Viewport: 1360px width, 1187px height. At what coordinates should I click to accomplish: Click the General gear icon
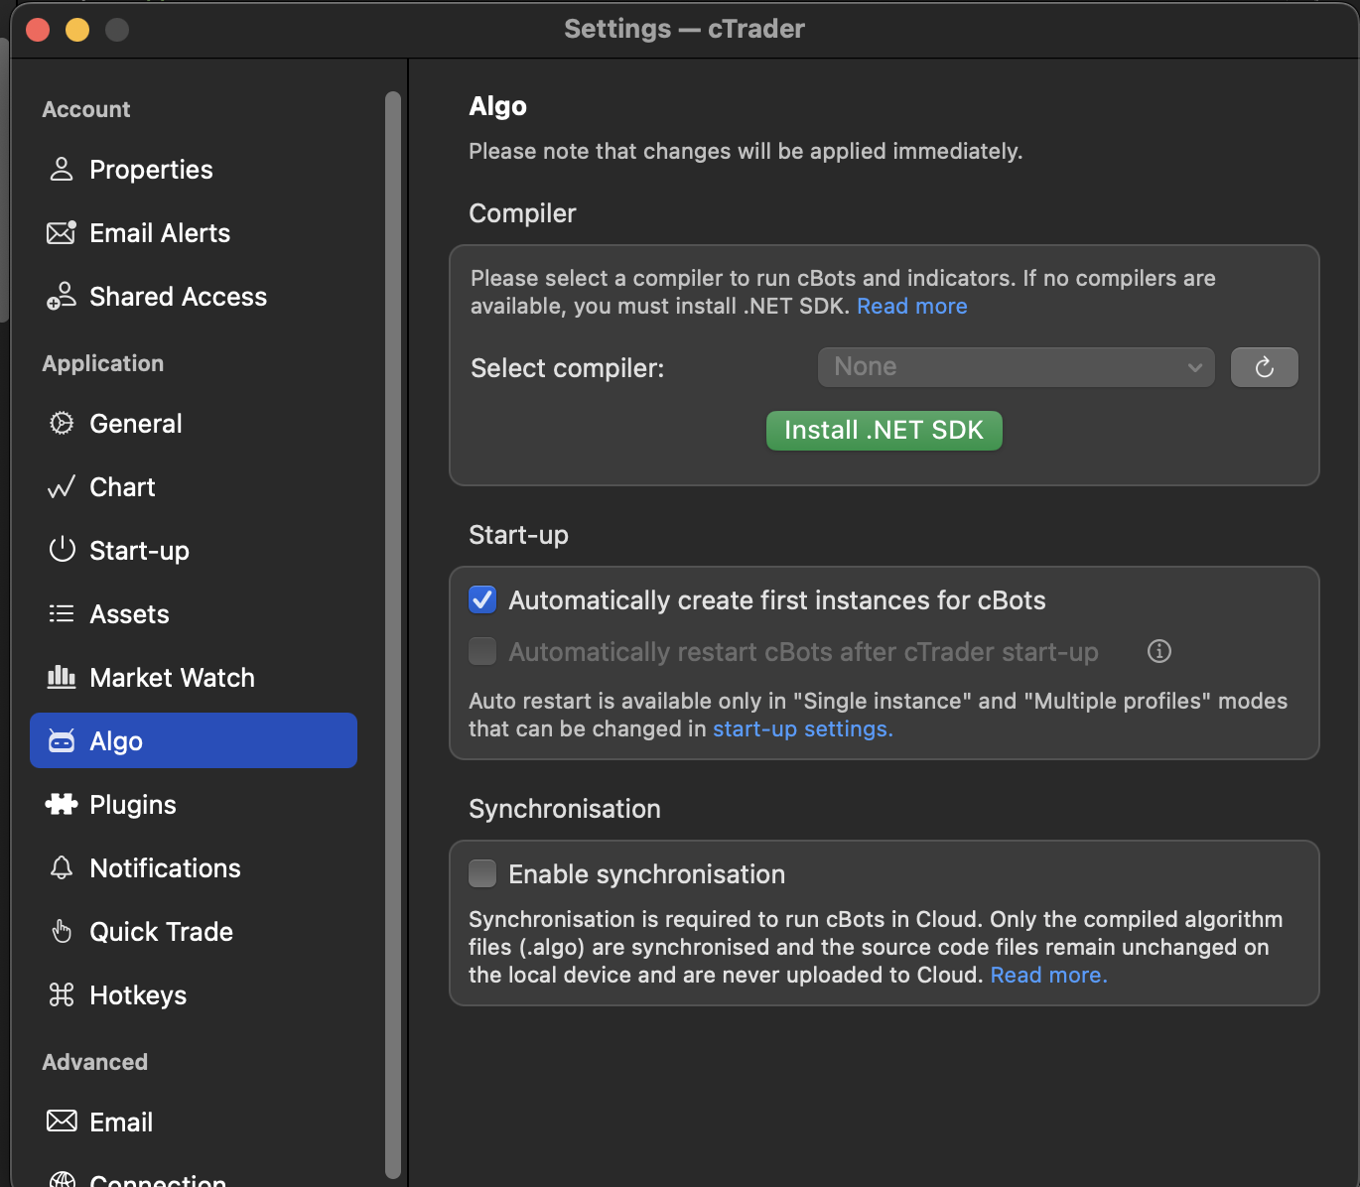coord(62,424)
